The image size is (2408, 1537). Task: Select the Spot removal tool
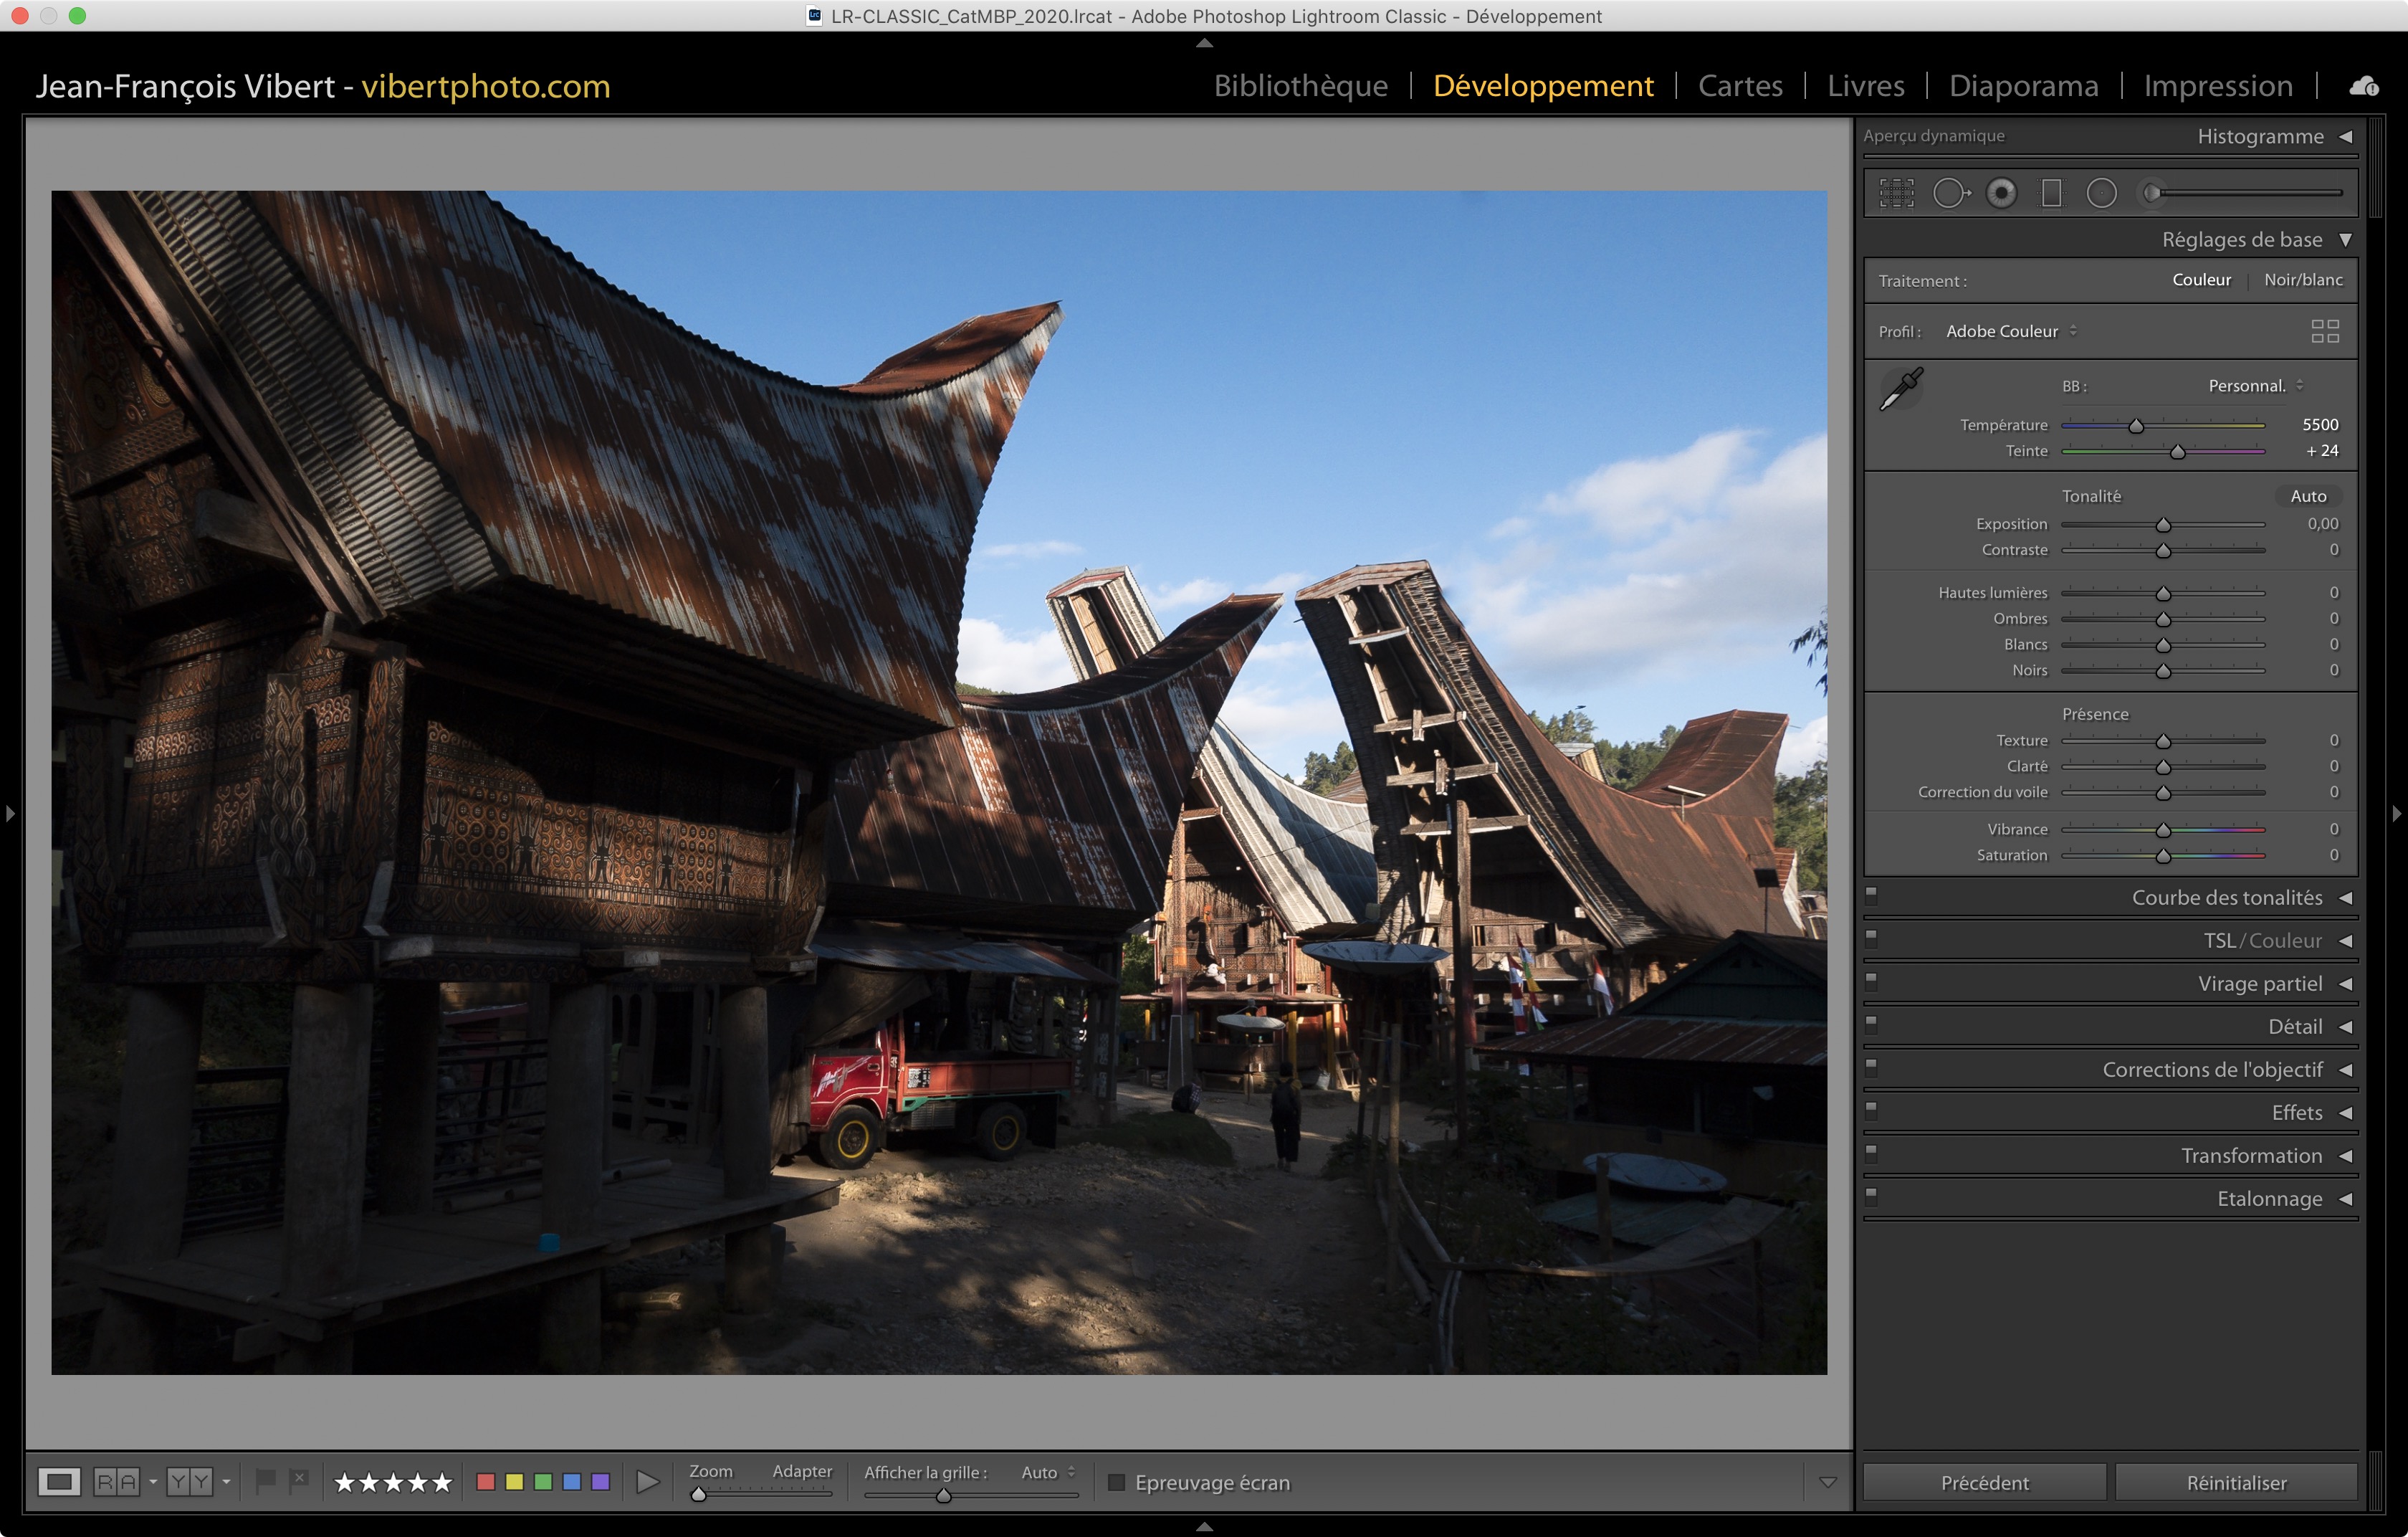coord(1950,193)
